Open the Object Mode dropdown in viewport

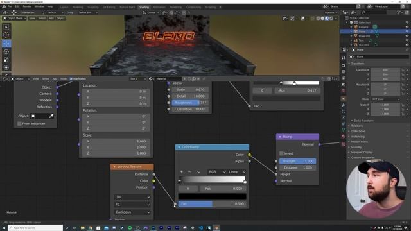[x=15, y=19]
